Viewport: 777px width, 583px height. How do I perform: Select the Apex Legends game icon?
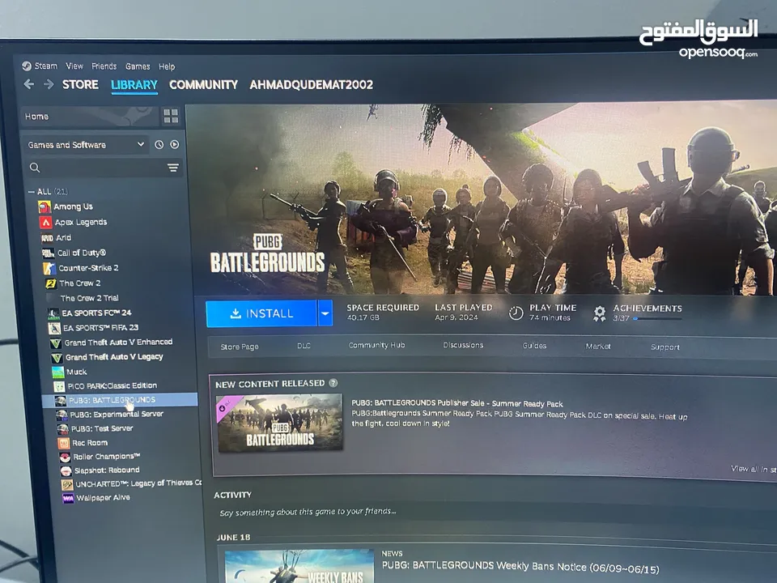pyautogui.click(x=46, y=222)
